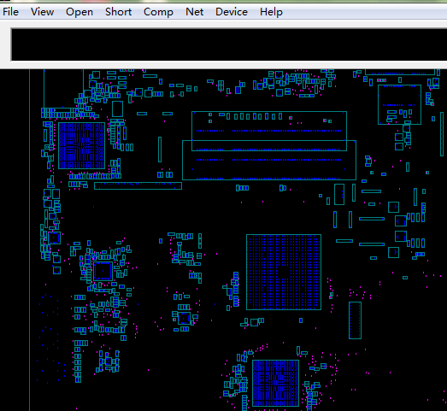Open the Help menu
Viewport: 447px width, 411px height.
(271, 12)
